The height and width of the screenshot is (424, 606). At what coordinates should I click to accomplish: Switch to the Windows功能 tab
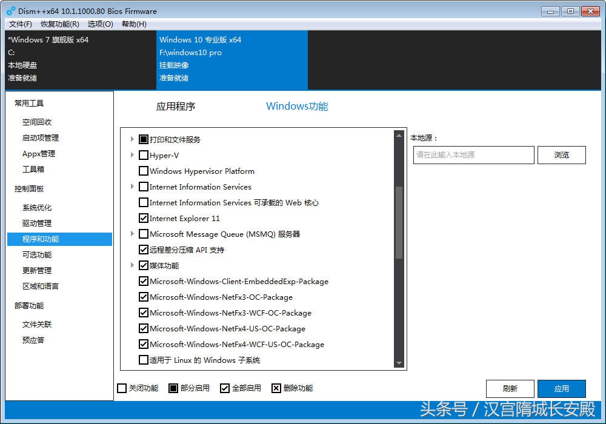pyautogui.click(x=297, y=106)
